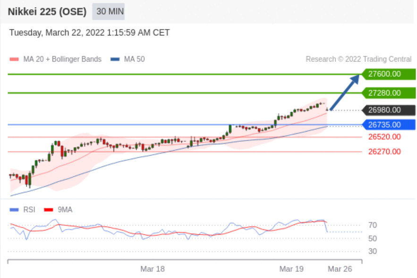417x278 pixels.
Task: Click the 26735.00 blue pivot price tag
Action: point(389,125)
